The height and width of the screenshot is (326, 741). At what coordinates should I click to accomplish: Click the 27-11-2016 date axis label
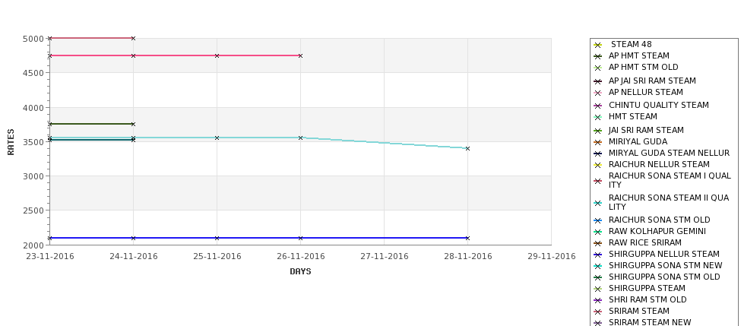point(385,257)
